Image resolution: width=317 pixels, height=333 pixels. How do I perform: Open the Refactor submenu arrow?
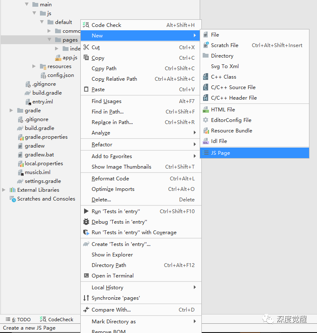pos(195,144)
